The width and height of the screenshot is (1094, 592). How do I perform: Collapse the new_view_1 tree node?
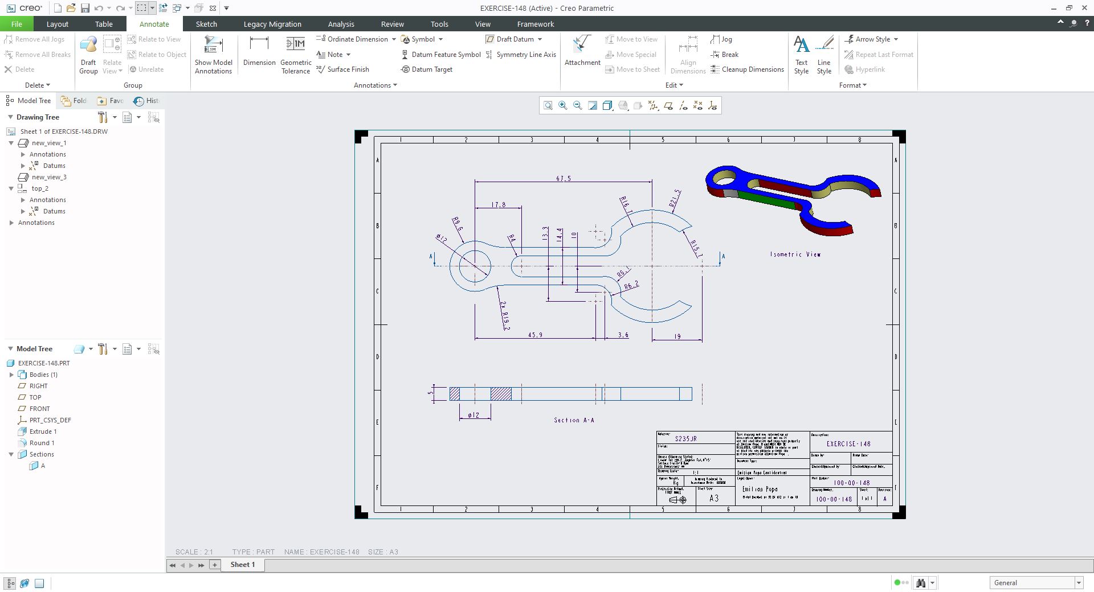tap(11, 143)
